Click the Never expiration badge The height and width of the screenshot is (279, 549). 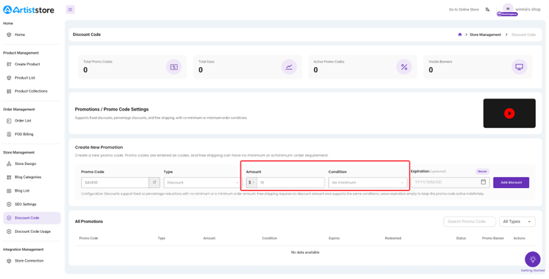coord(482,172)
